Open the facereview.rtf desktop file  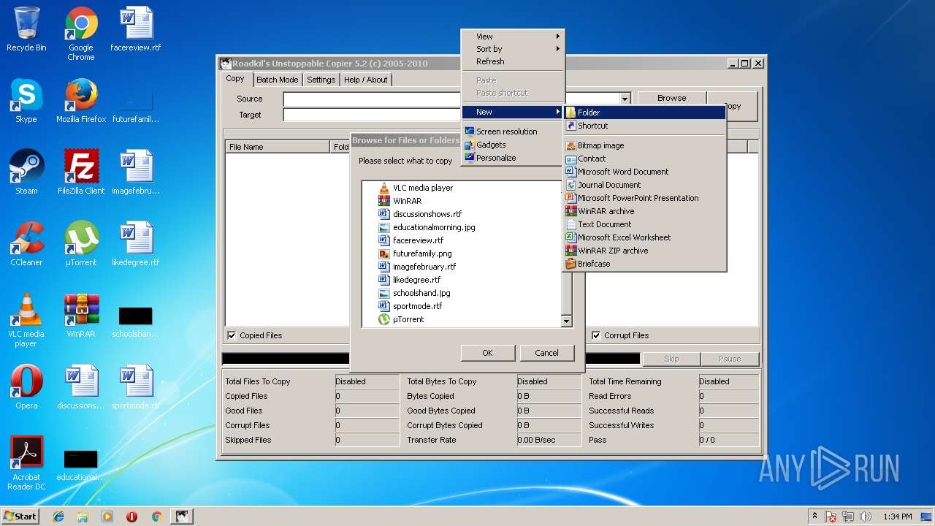coord(136,30)
